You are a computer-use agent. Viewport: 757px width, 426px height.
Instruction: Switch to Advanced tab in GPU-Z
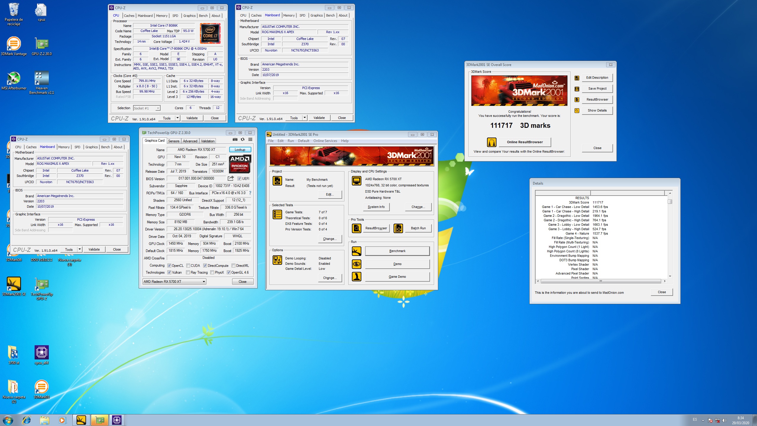click(190, 141)
